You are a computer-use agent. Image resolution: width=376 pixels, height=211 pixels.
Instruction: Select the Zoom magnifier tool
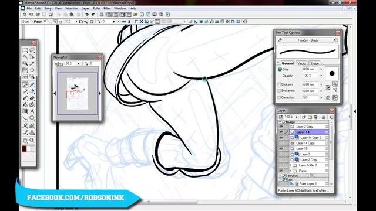(x=32, y=141)
